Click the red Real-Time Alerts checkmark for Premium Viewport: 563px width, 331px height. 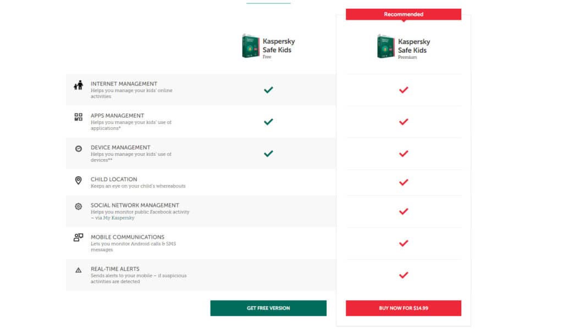coord(404,275)
